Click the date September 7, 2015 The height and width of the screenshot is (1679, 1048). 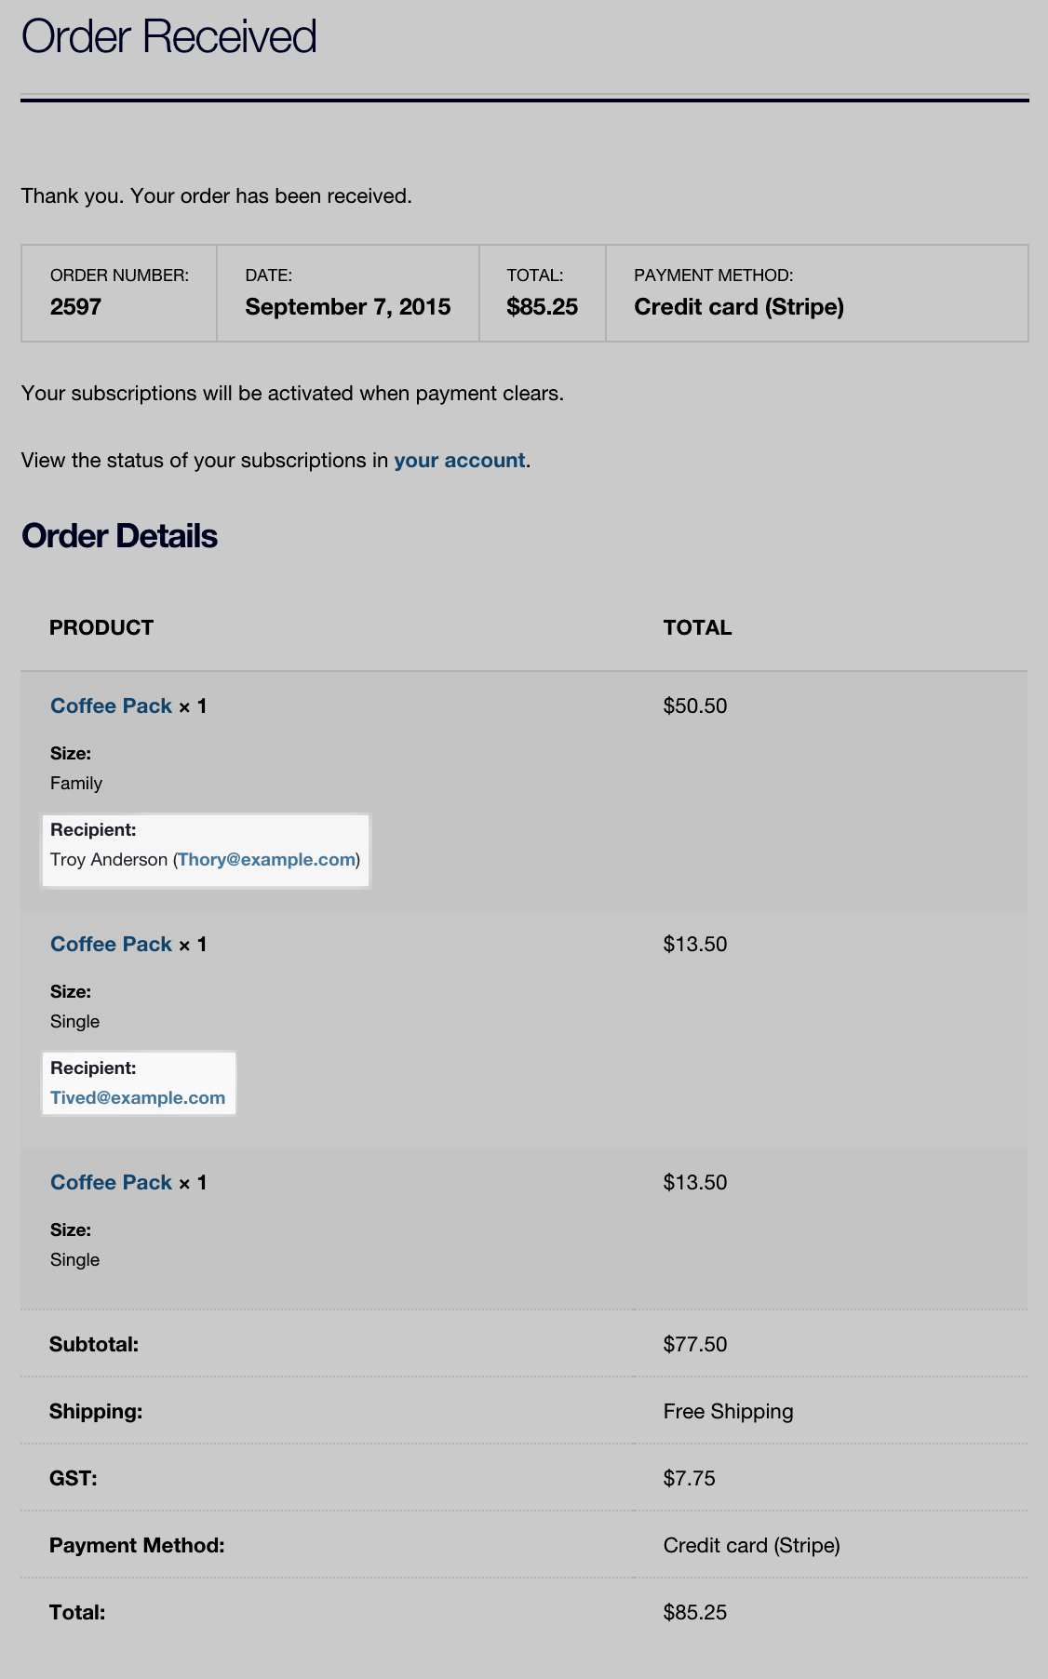tap(347, 307)
